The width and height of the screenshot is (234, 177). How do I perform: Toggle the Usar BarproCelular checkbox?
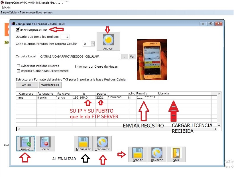click(x=18, y=30)
